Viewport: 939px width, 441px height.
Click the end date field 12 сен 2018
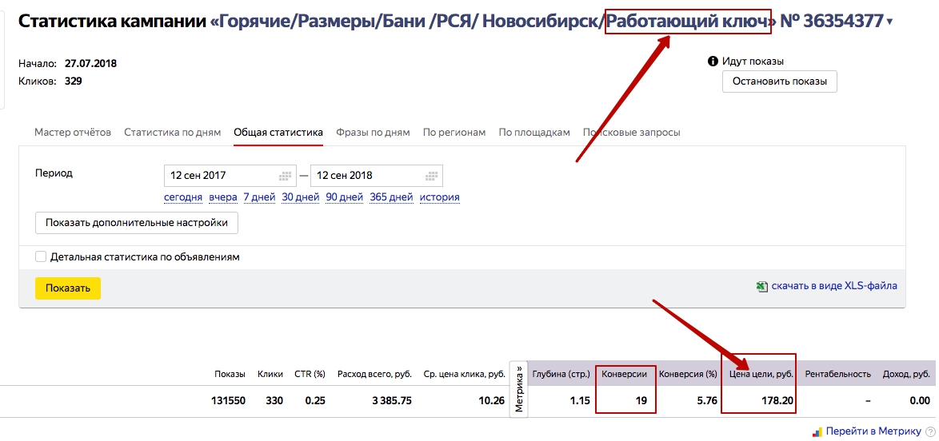[377, 175]
